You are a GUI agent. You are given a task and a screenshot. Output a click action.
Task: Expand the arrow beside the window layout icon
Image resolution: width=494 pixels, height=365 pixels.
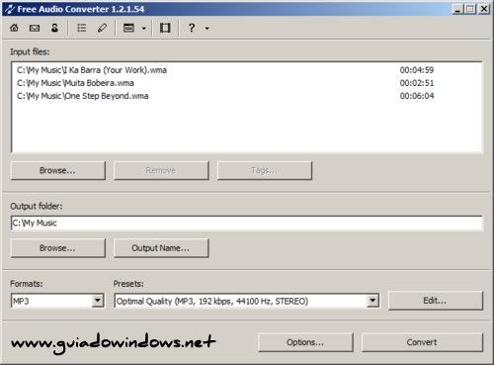tap(144, 29)
